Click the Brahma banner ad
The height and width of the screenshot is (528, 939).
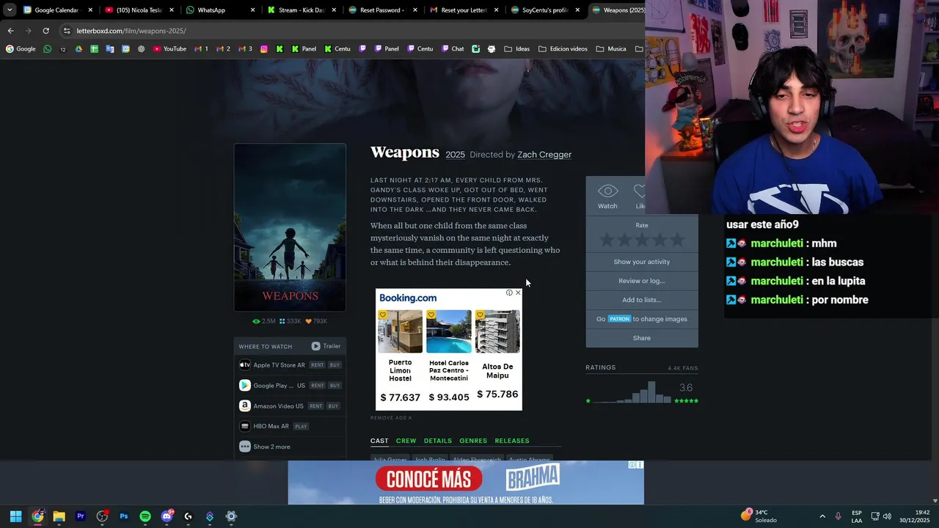[x=466, y=483]
